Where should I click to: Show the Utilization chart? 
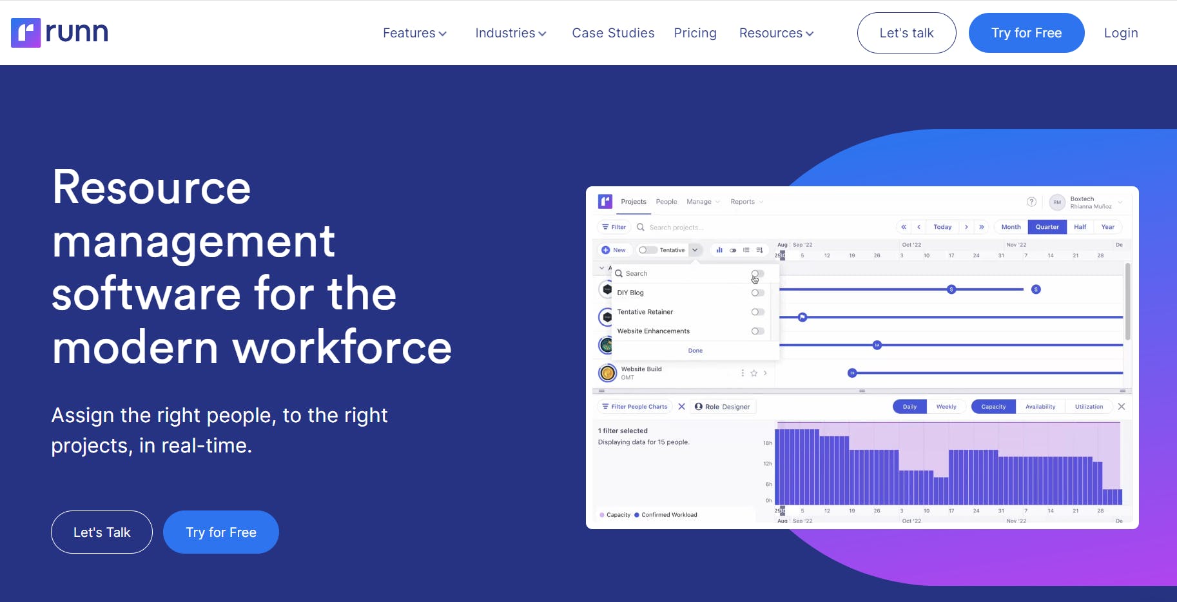tap(1089, 407)
